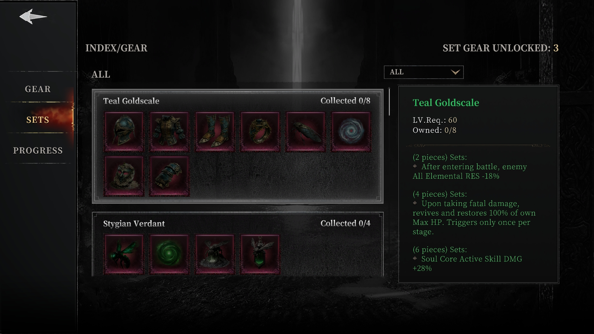This screenshot has width=594, height=334.
Task: Switch to the PROGRESS tab
Action: (38, 151)
